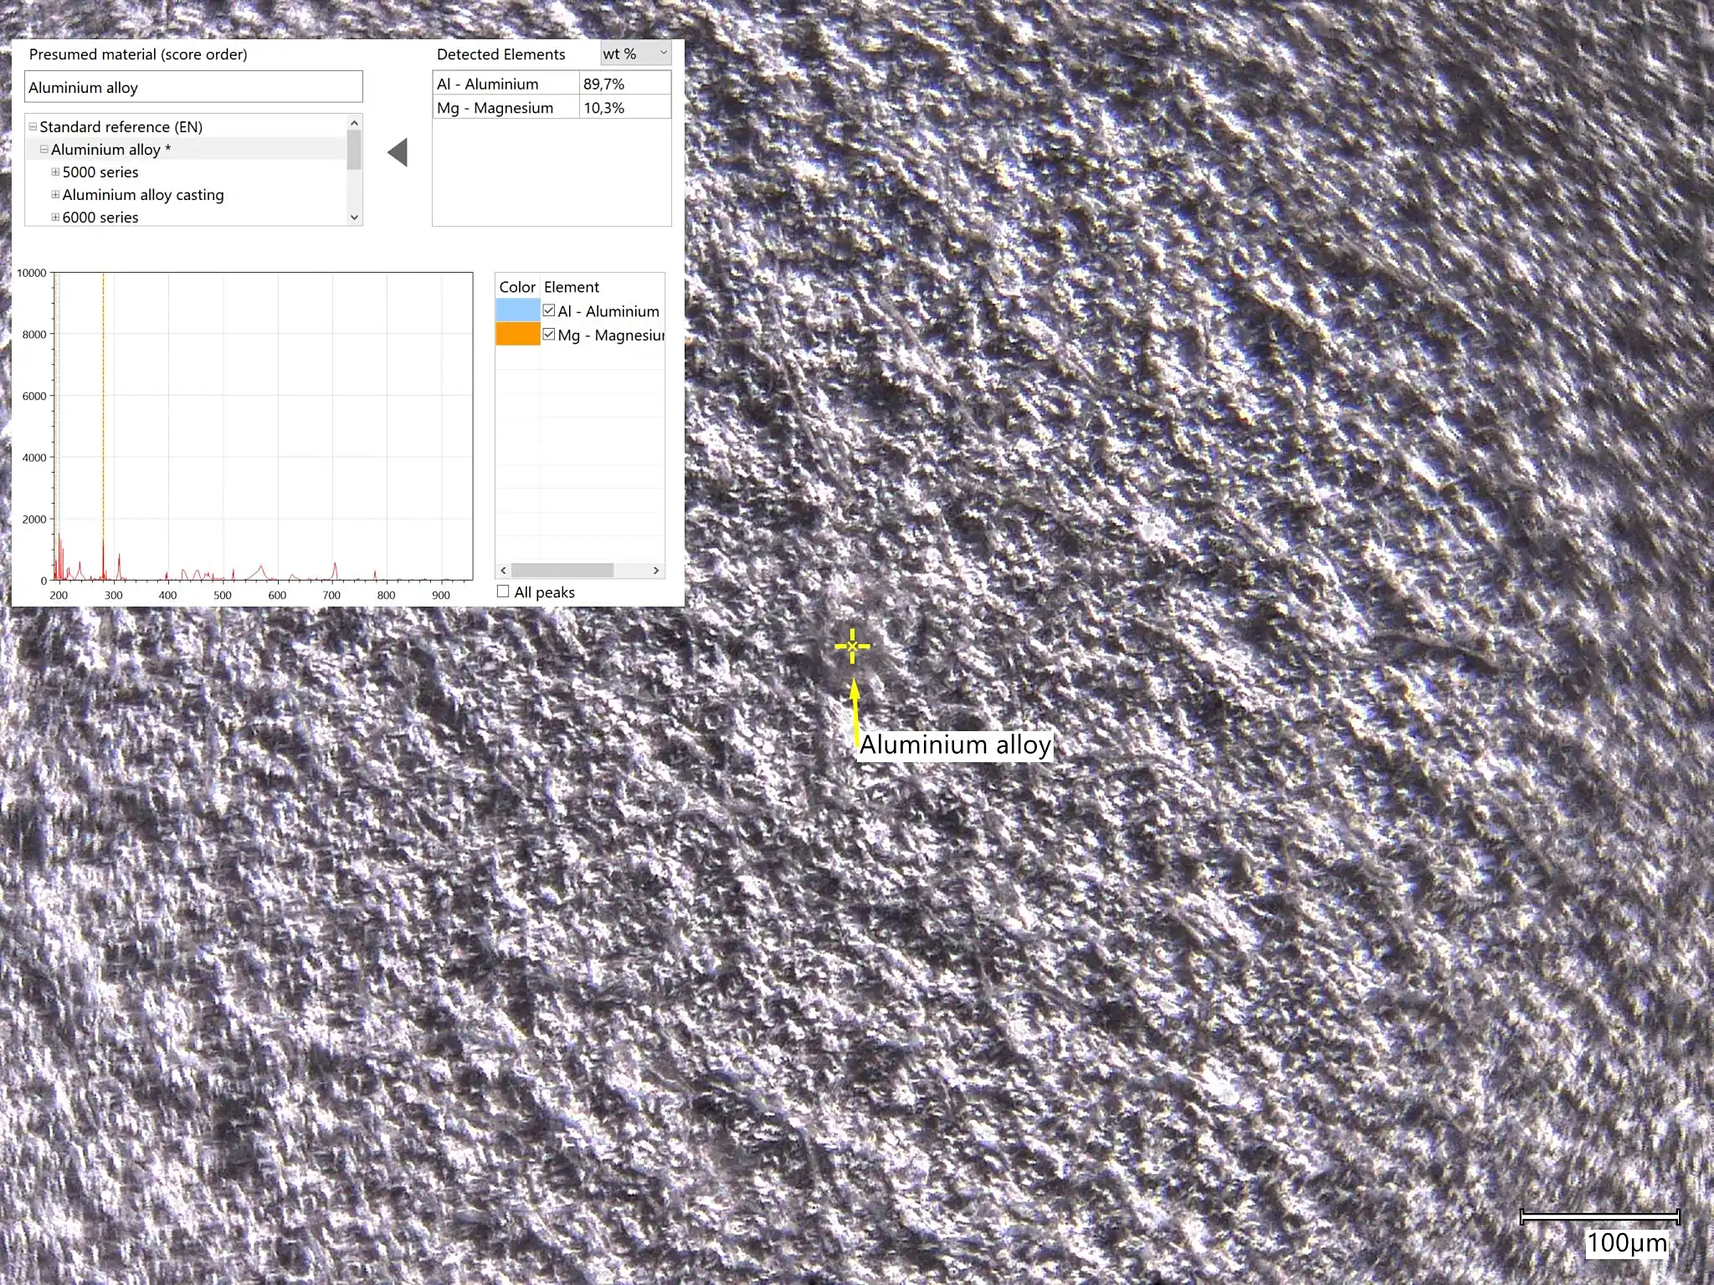The image size is (1714, 1285).
Task: Expand the 5000 series node
Action: click(55, 172)
